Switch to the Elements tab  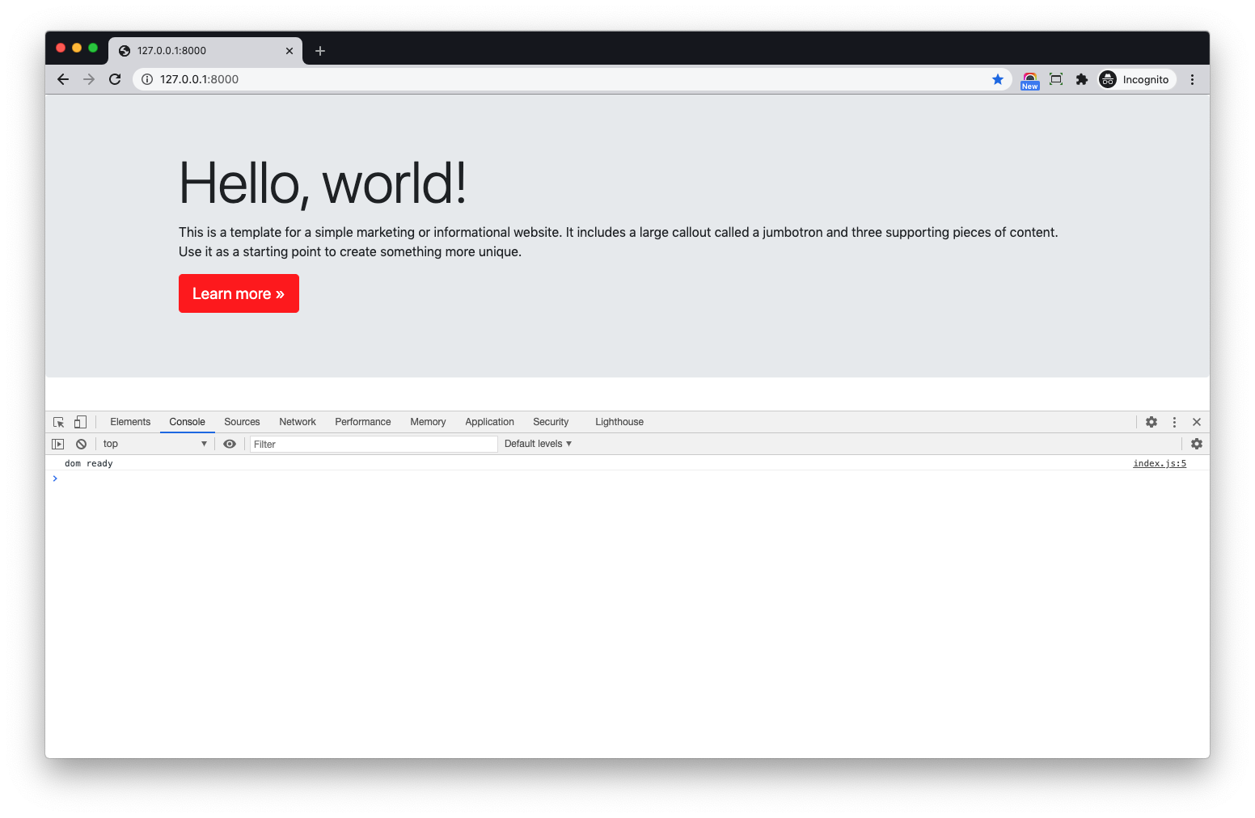[130, 422]
